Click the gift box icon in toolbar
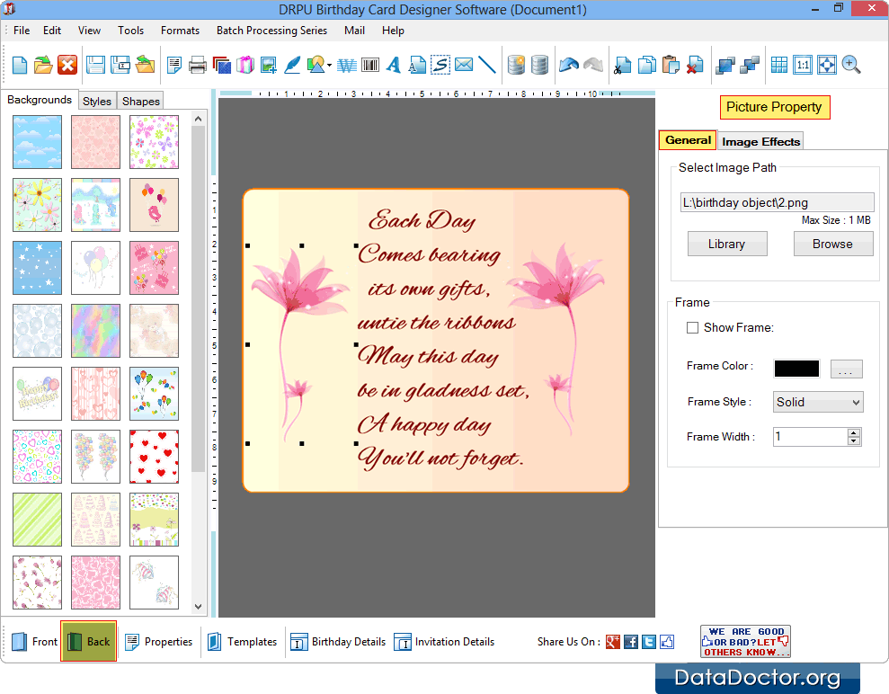The image size is (889, 694). [x=245, y=66]
